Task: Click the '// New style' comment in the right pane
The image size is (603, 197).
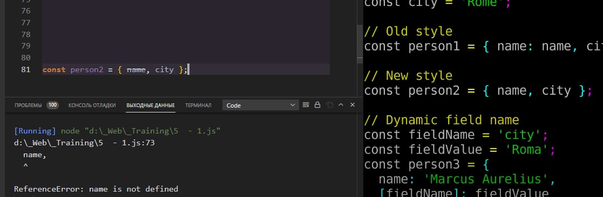Action: click(409, 75)
